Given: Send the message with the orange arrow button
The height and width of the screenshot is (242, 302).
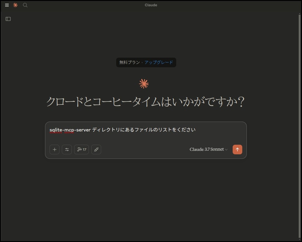Looking at the screenshot, I should 237,150.
